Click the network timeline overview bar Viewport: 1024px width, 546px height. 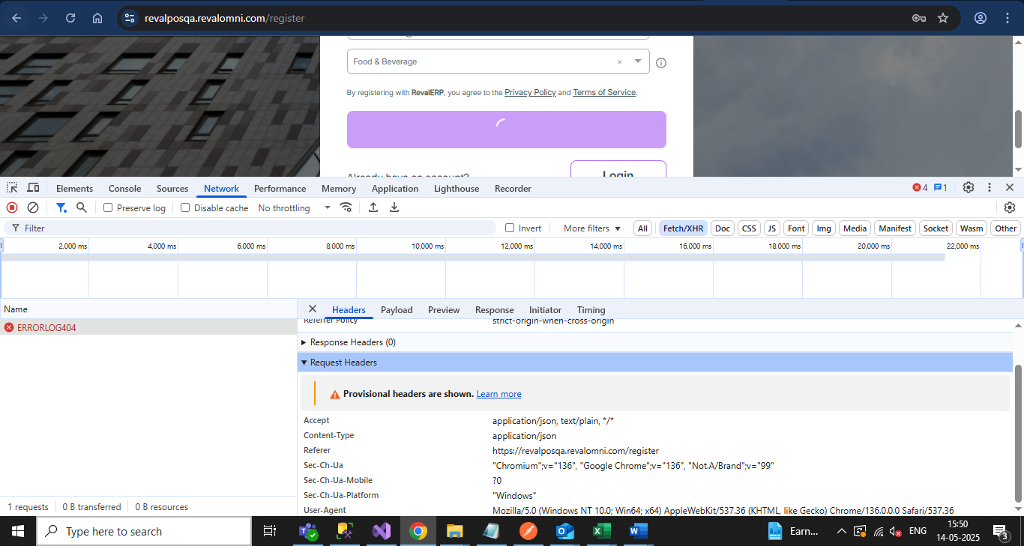[x=472, y=258]
